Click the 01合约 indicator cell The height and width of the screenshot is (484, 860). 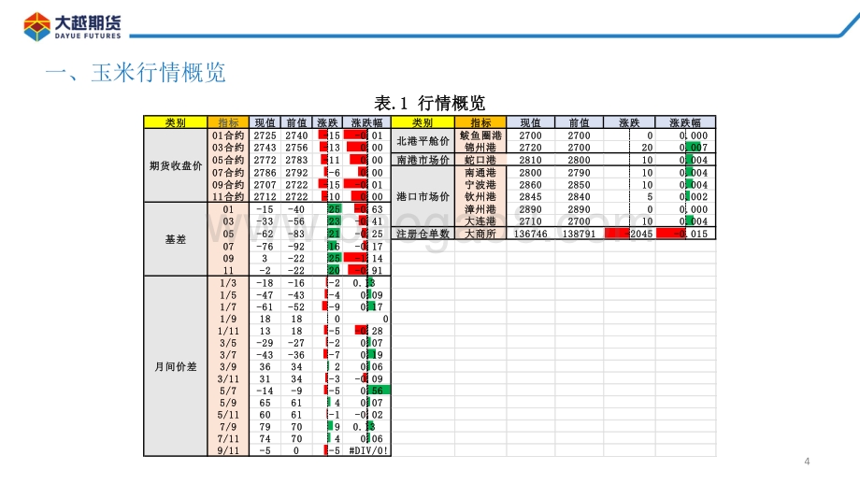click(228, 135)
